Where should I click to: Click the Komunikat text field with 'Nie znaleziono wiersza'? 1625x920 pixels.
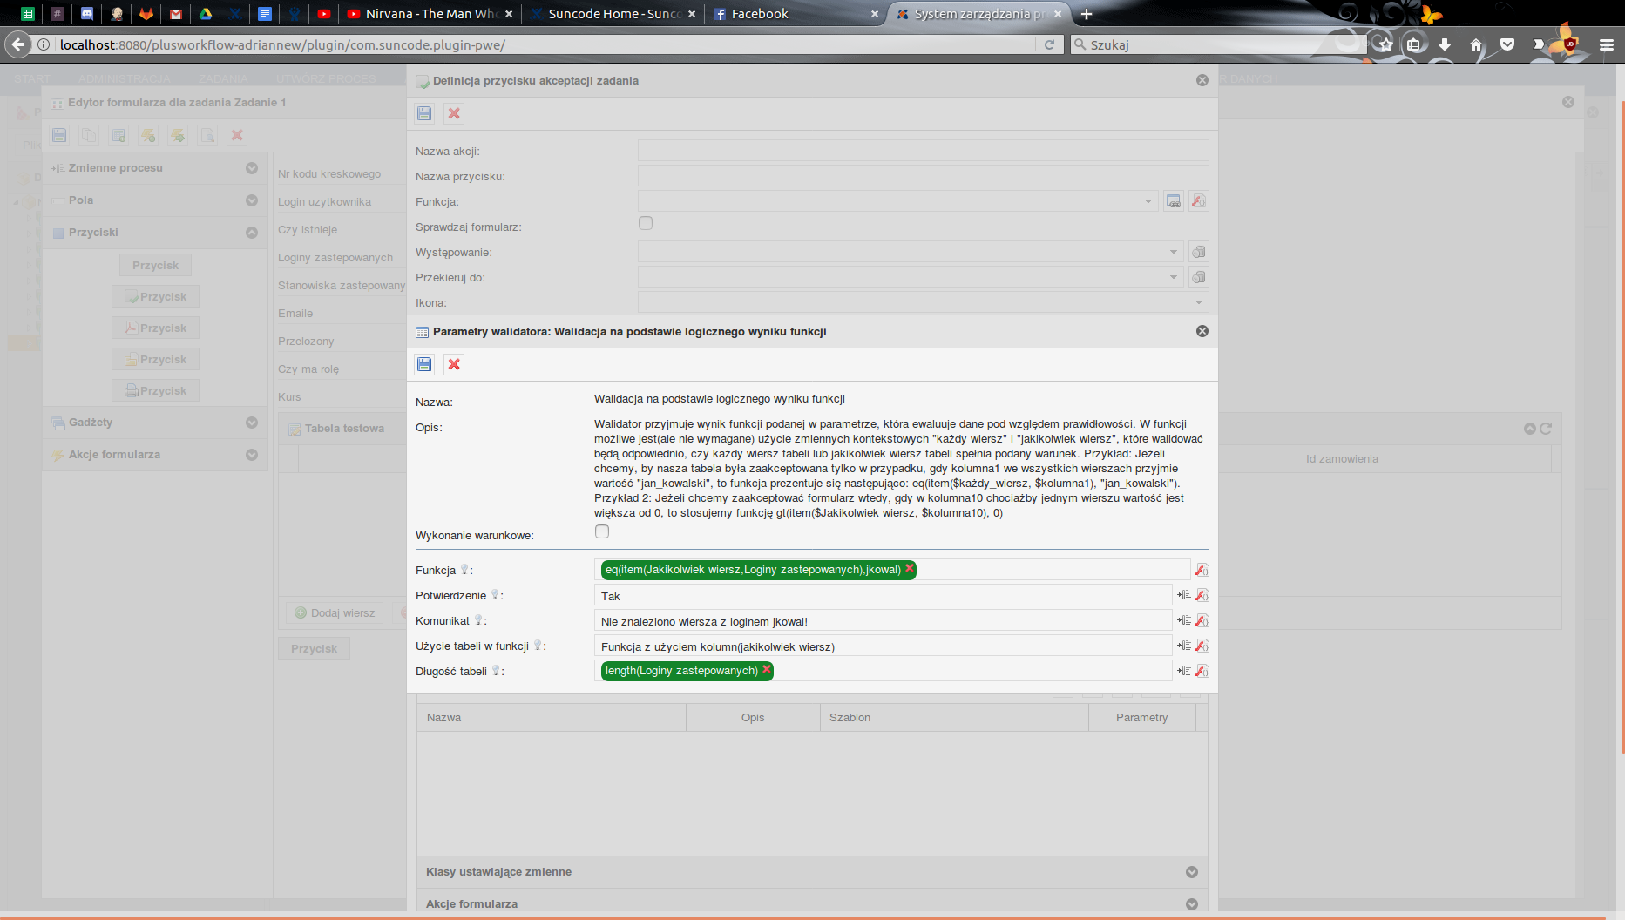883,621
